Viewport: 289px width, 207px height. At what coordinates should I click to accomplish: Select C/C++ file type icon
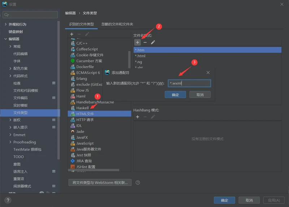[73, 43]
